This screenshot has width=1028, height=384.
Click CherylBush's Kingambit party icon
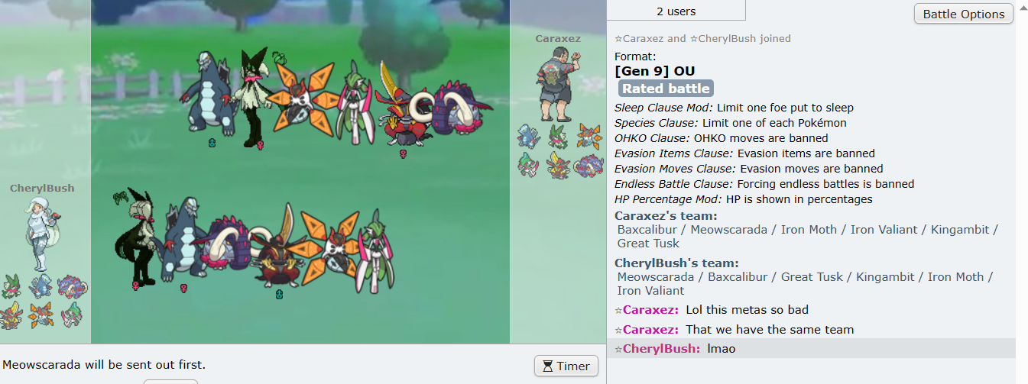(11, 315)
